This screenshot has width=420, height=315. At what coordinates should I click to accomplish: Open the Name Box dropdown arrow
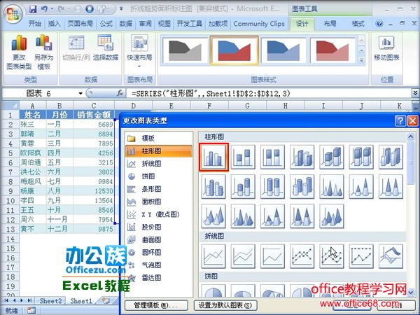pyautogui.click(x=80, y=93)
